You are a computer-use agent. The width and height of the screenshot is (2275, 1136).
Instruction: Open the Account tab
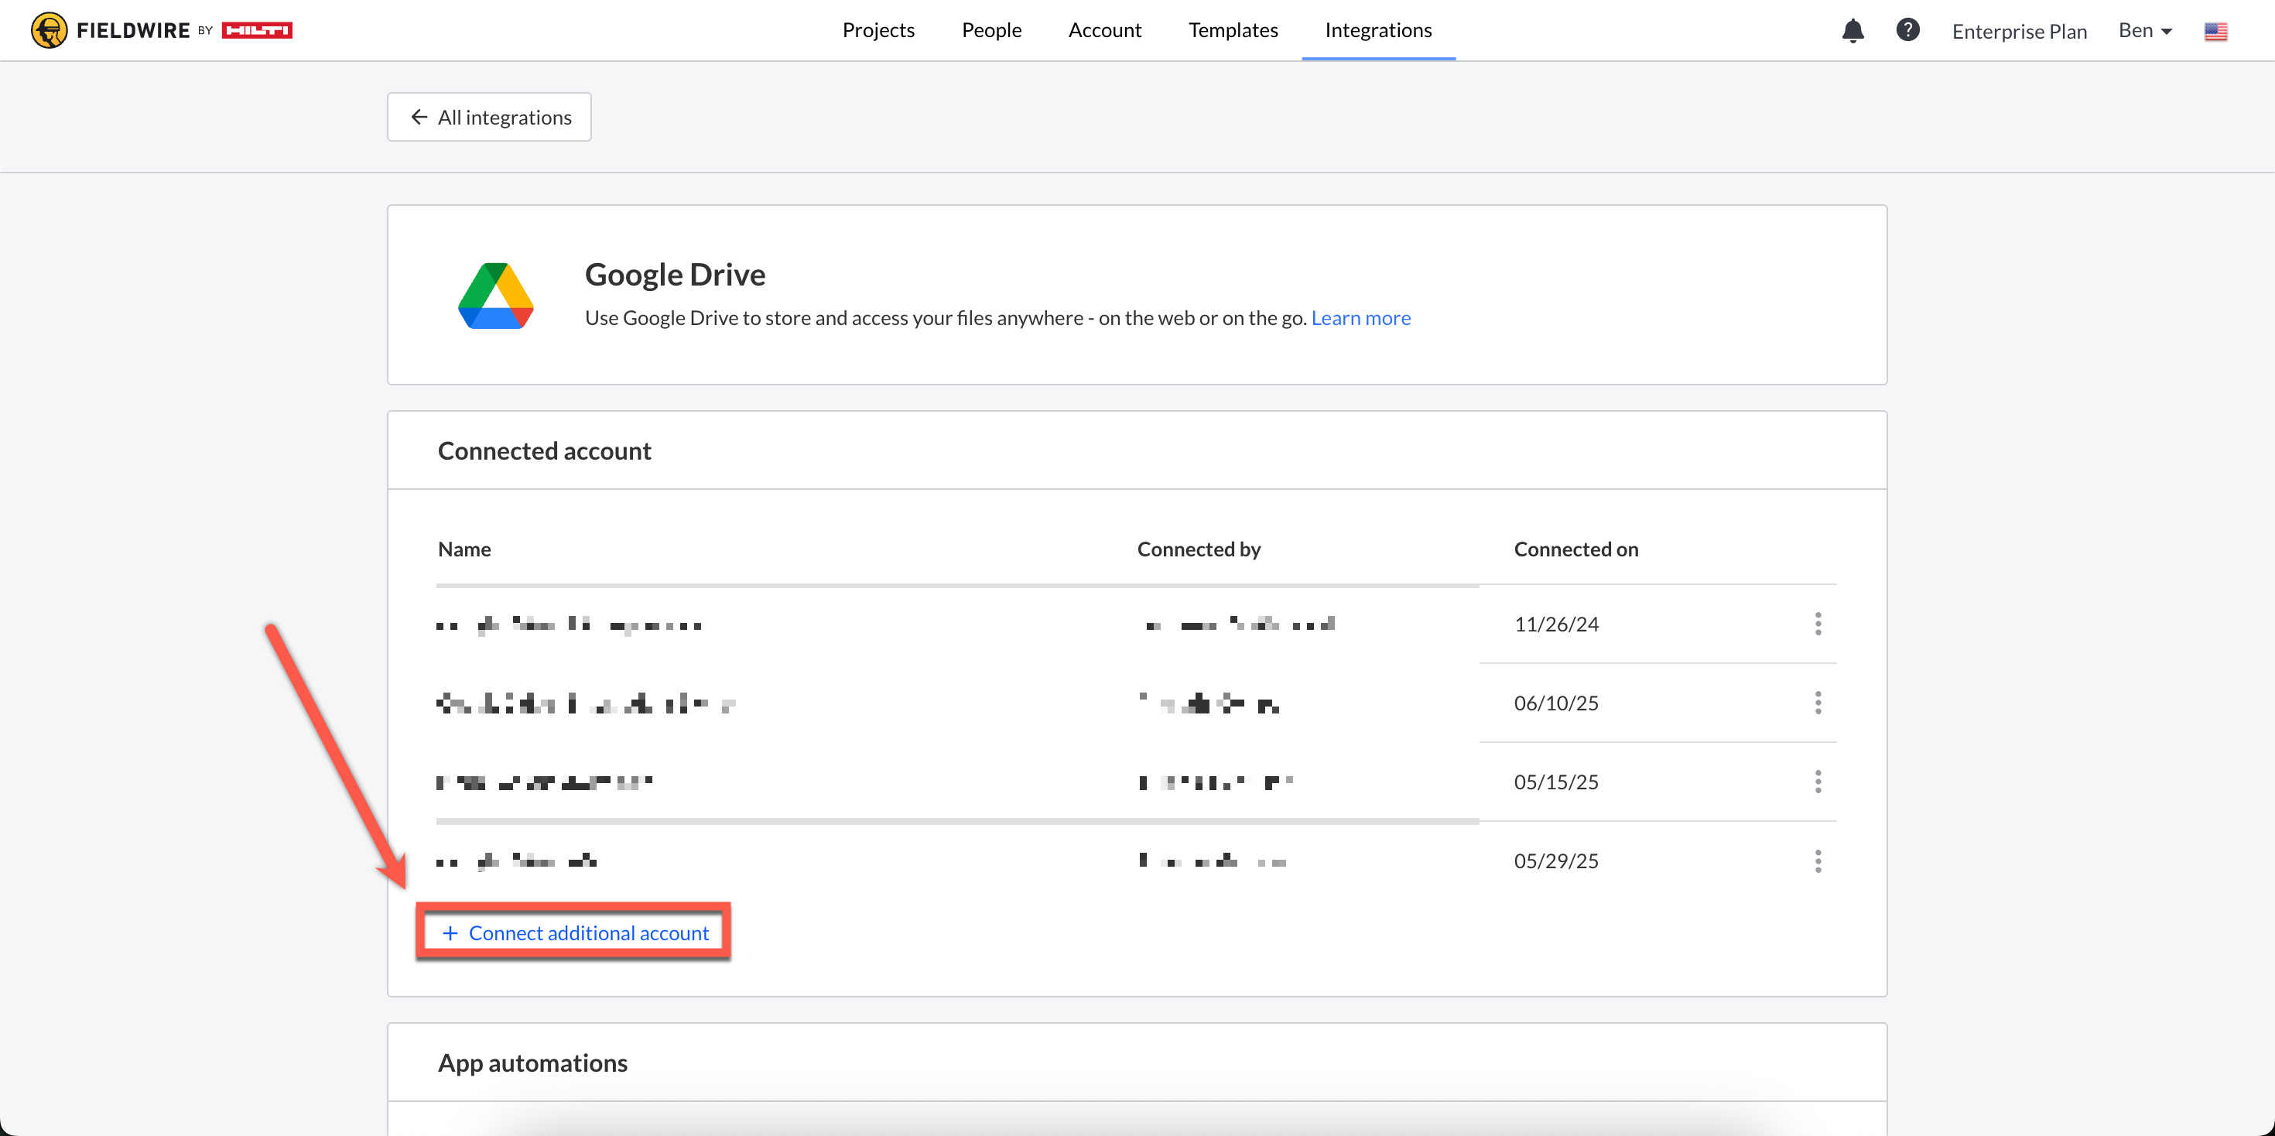pyautogui.click(x=1104, y=30)
